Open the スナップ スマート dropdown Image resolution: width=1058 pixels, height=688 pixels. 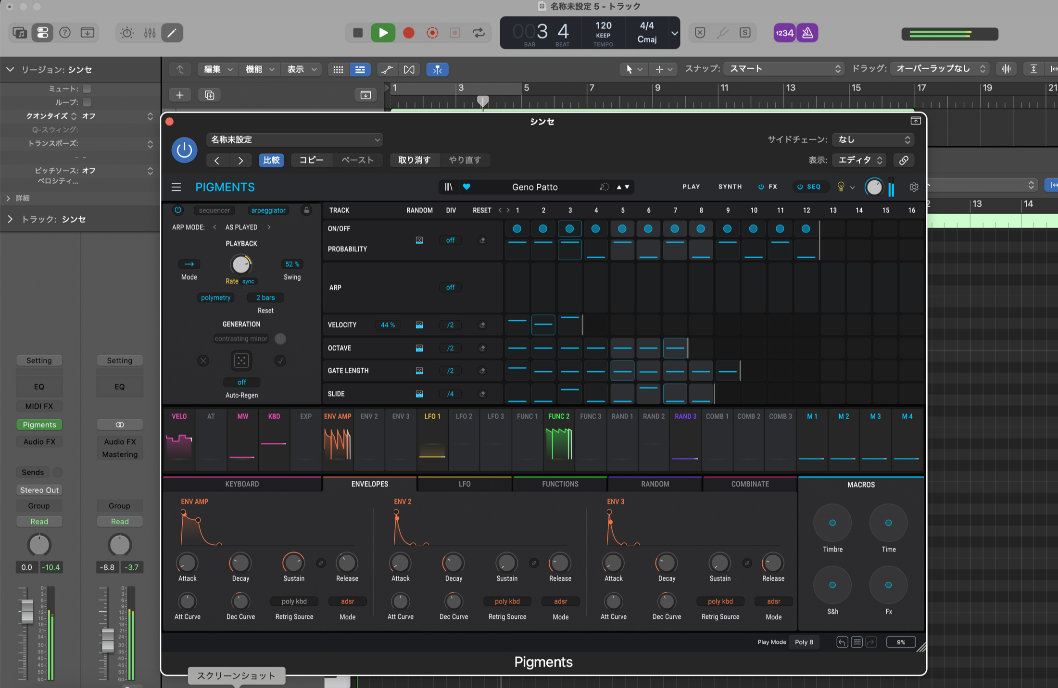tap(784, 69)
